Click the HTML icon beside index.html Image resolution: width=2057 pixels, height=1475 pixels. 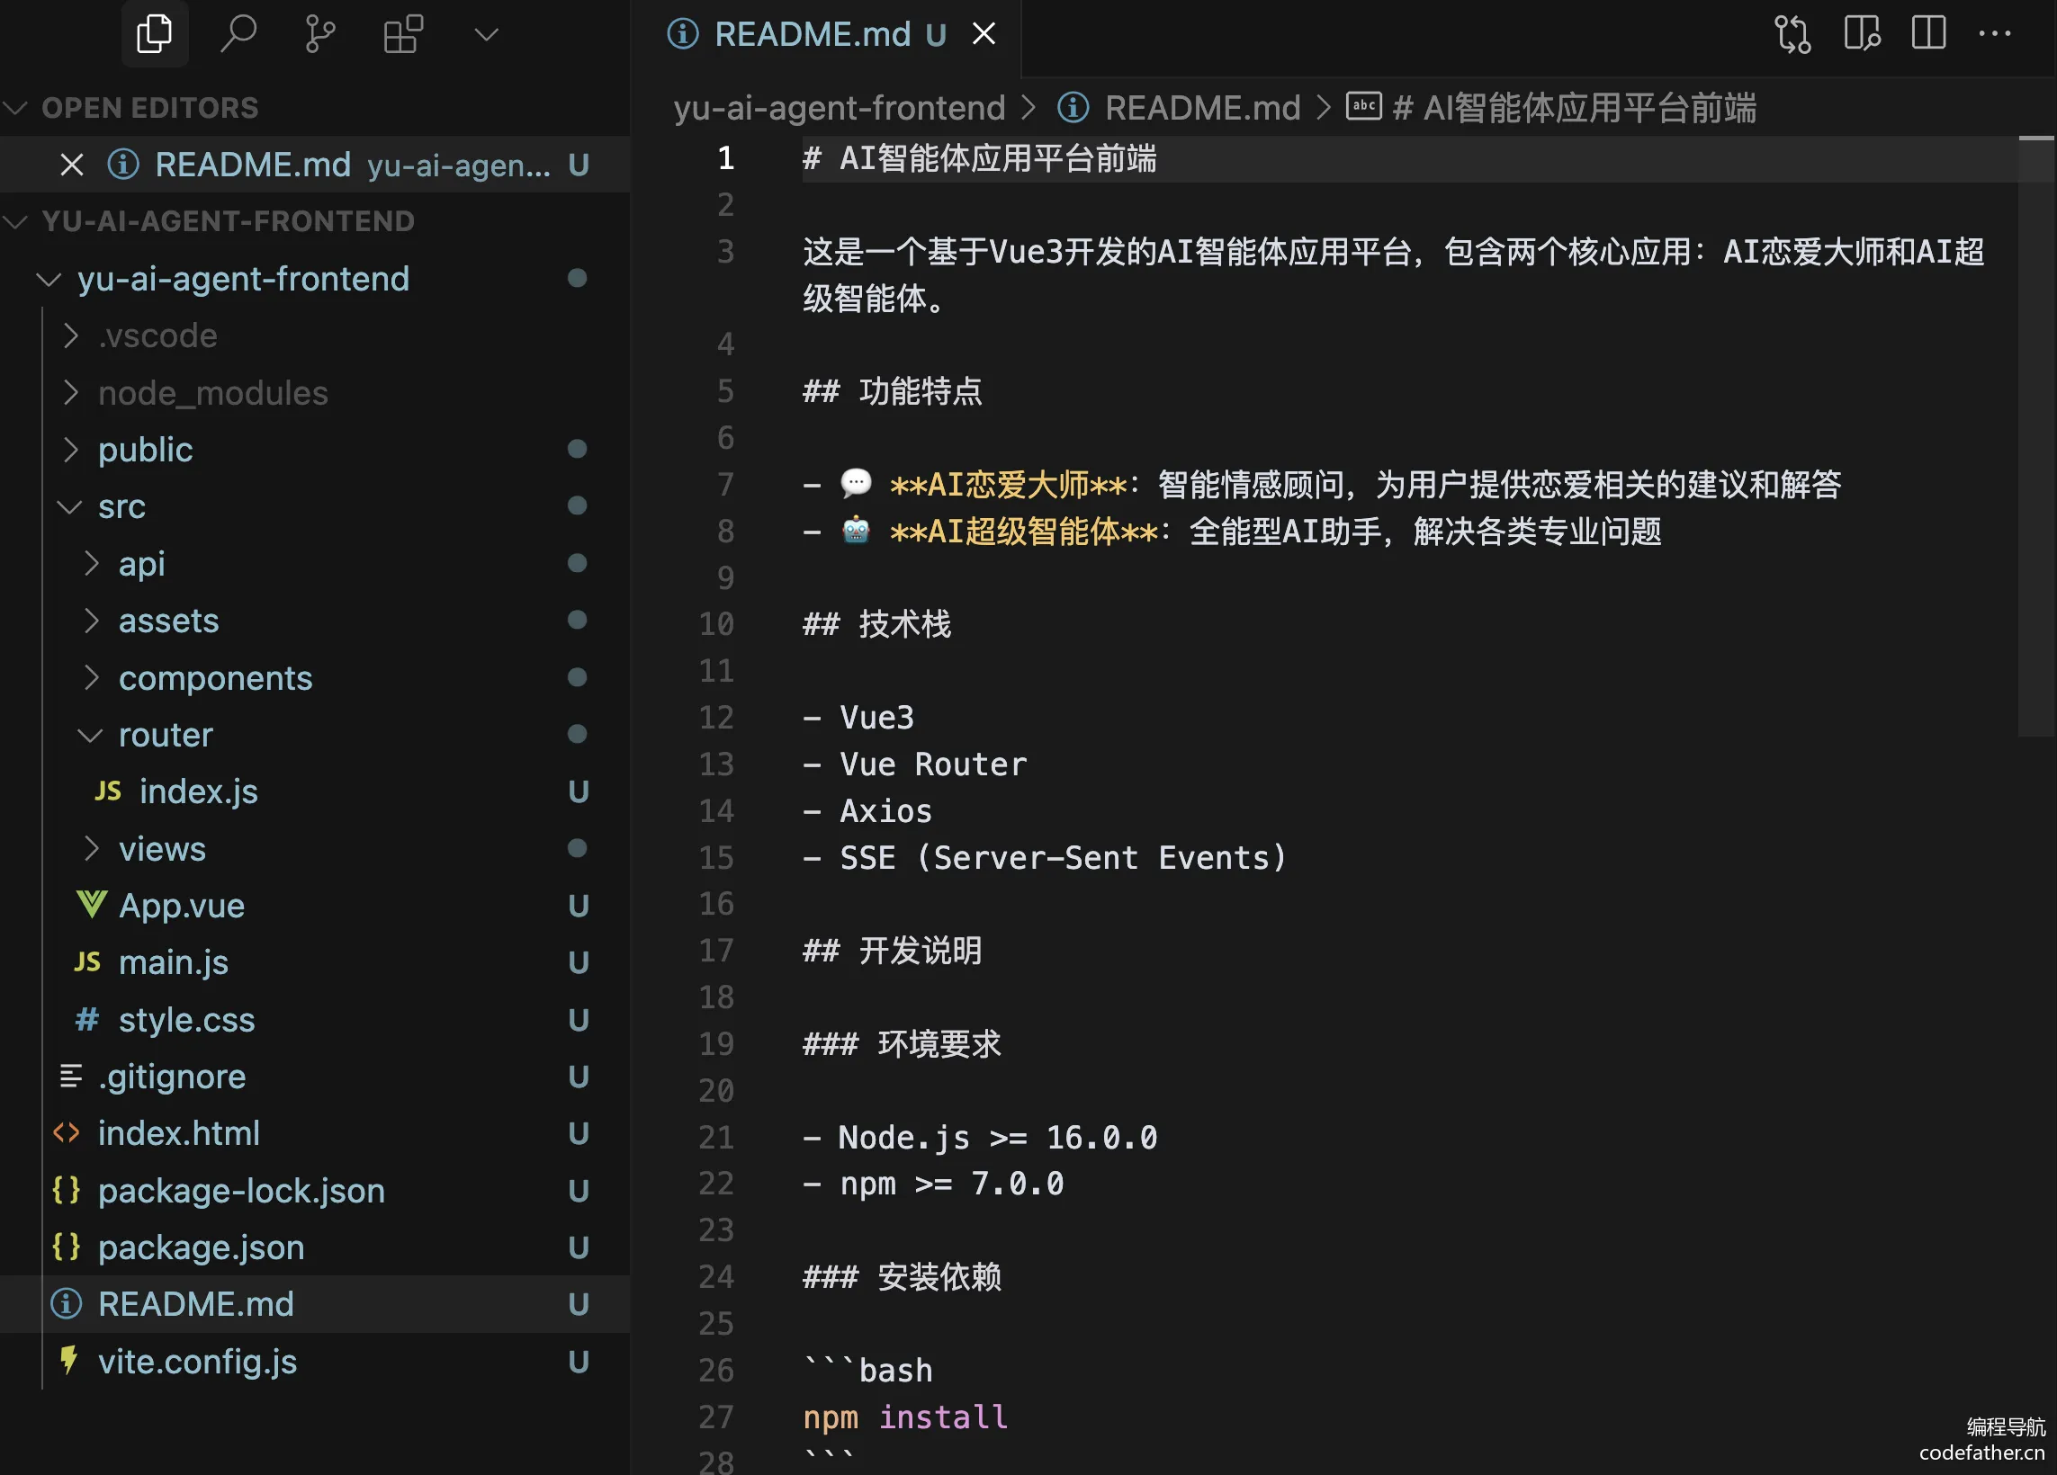click(x=67, y=1133)
